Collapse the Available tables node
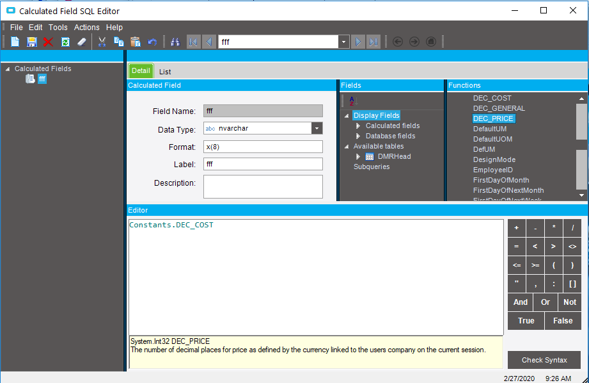 coord(347,147)
